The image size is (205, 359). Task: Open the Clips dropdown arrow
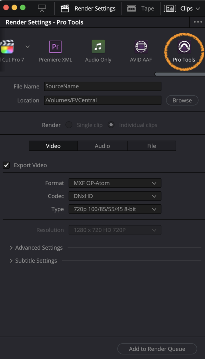(x=198, y=9)
